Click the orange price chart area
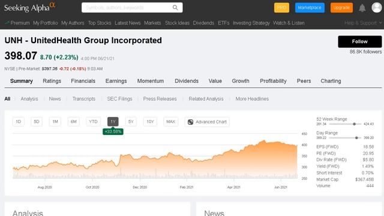384x216 pixels. [155, 159]
